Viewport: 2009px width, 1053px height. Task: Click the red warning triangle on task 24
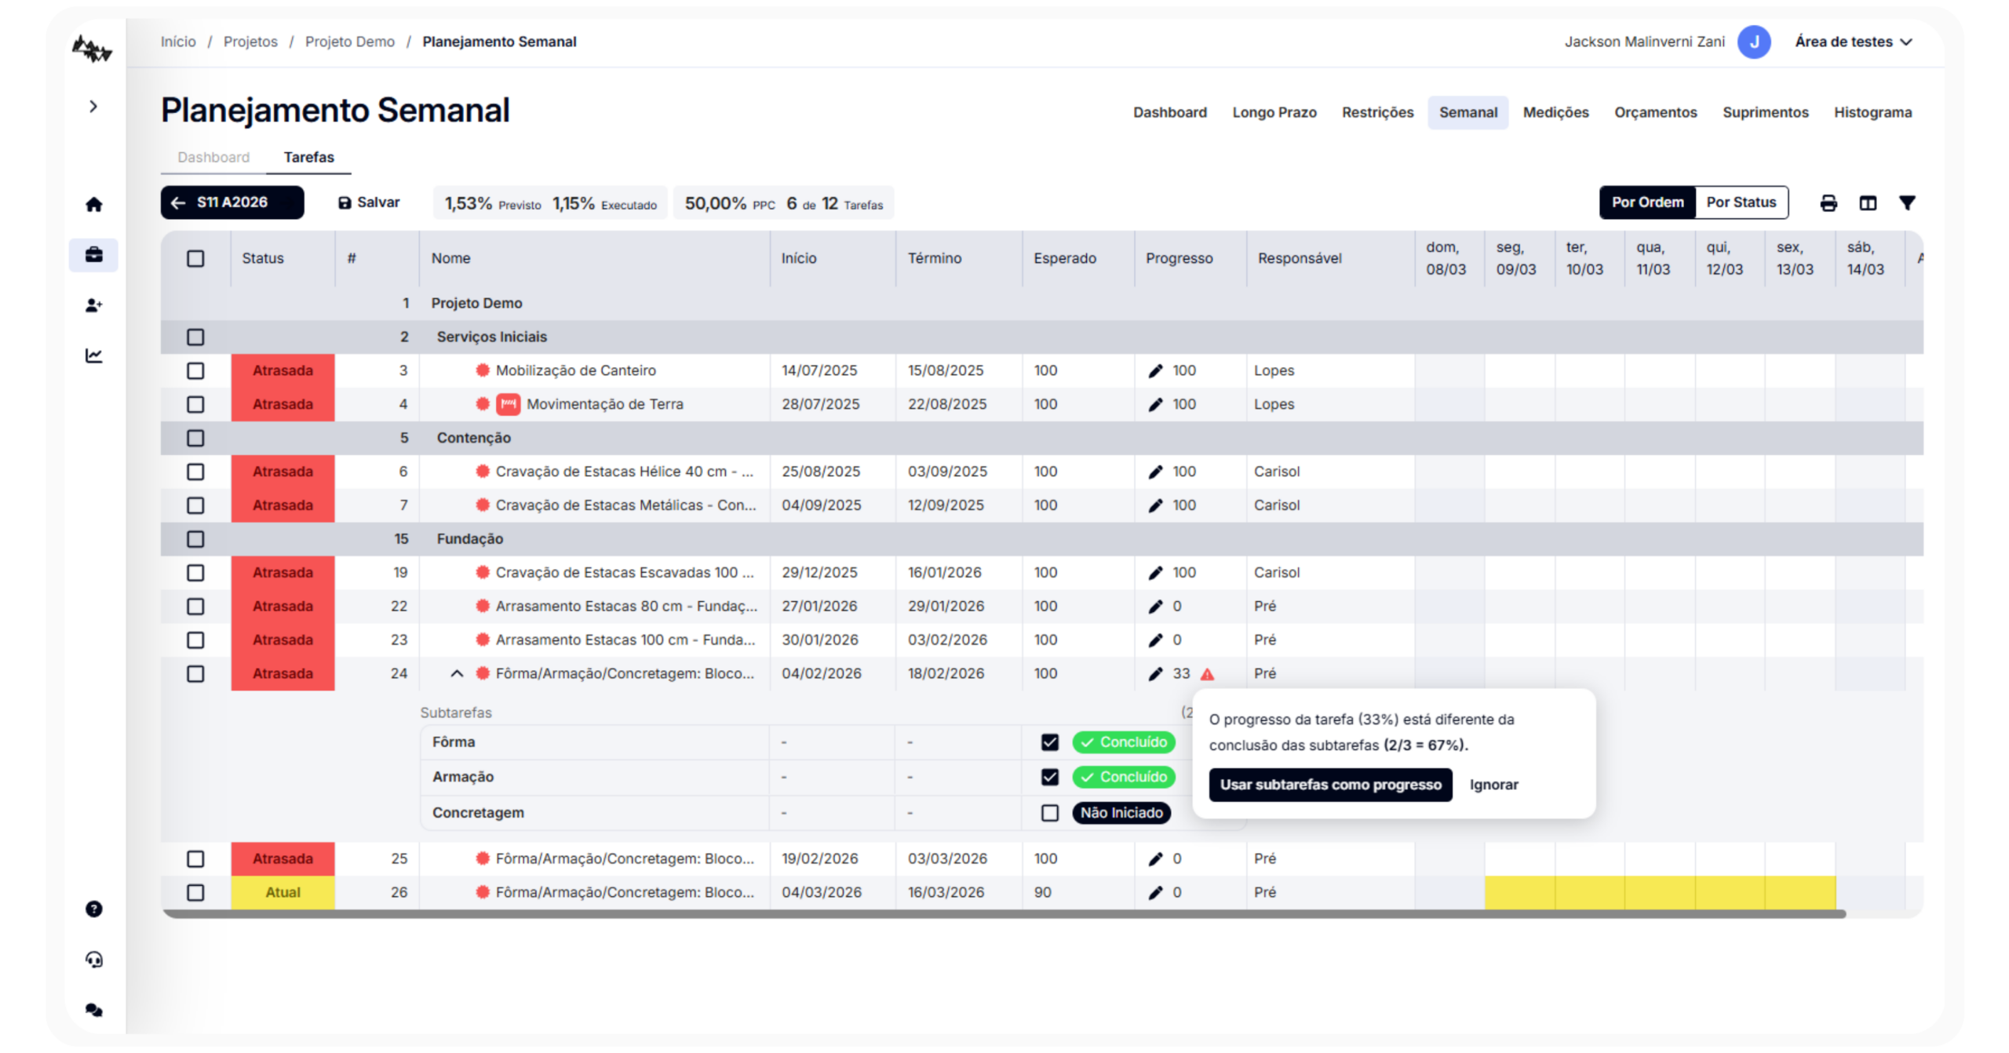pos(1207,674)
